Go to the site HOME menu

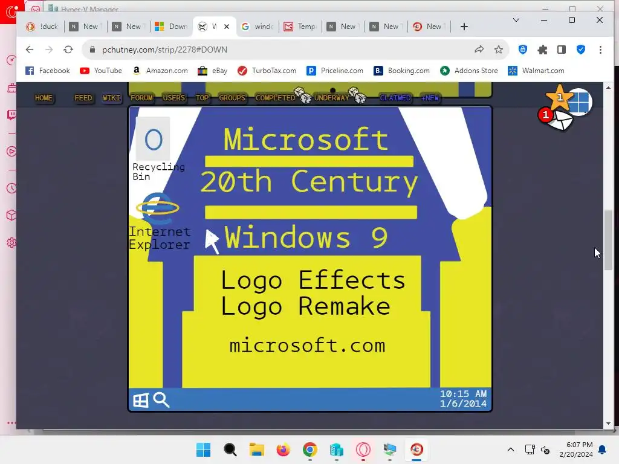point(44,98)
